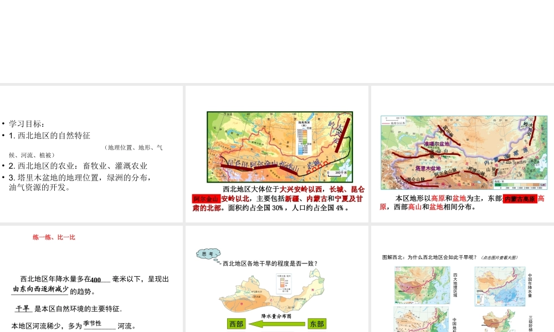Click the red '练一练、比一比' heading
The image size is (554, 332).
point(54,237)
